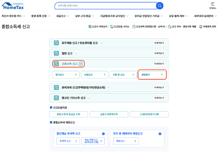Image resolution: width=218 pixels, height=153 pixels.
Task: Open (고용)경정청구서류
Action: click(149, 114)
